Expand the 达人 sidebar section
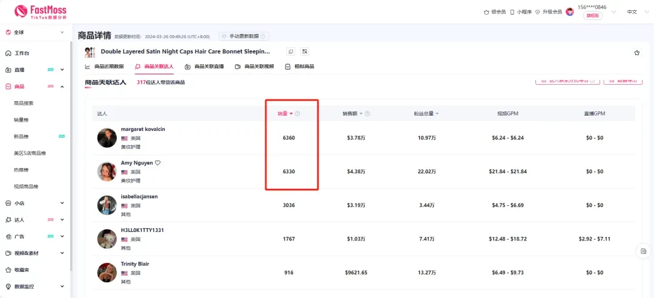Screen dimensions: 654x298 (x=62, y=220)
